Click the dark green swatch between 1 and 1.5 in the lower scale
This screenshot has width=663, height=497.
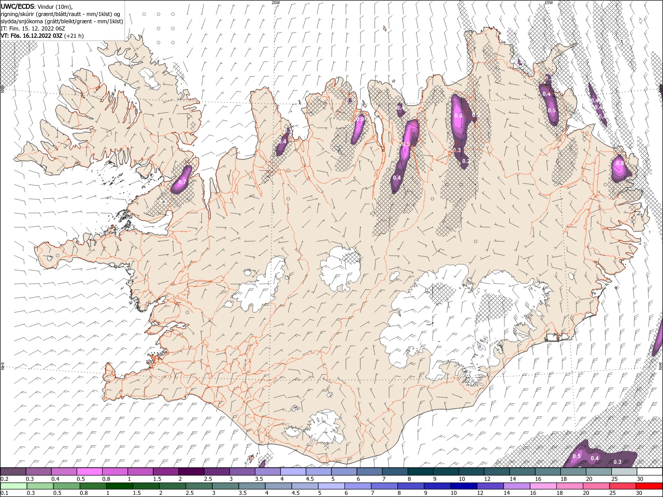point(119,486)
